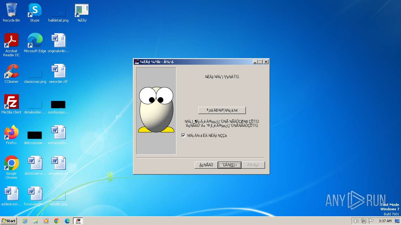Select the surfacesoft... Word document
Viewport: 401px width, 225px height.
[x=58, y=135]
